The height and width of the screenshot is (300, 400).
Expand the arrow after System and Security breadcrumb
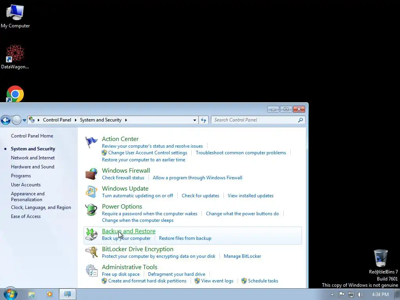click(126, 120)
